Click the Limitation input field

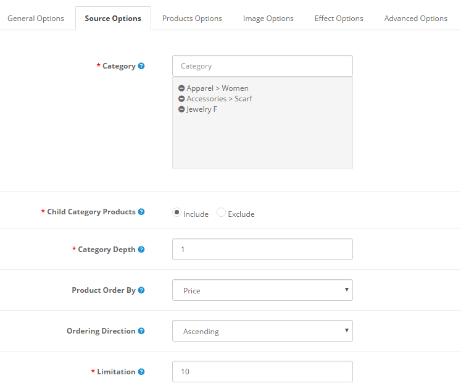262,372
